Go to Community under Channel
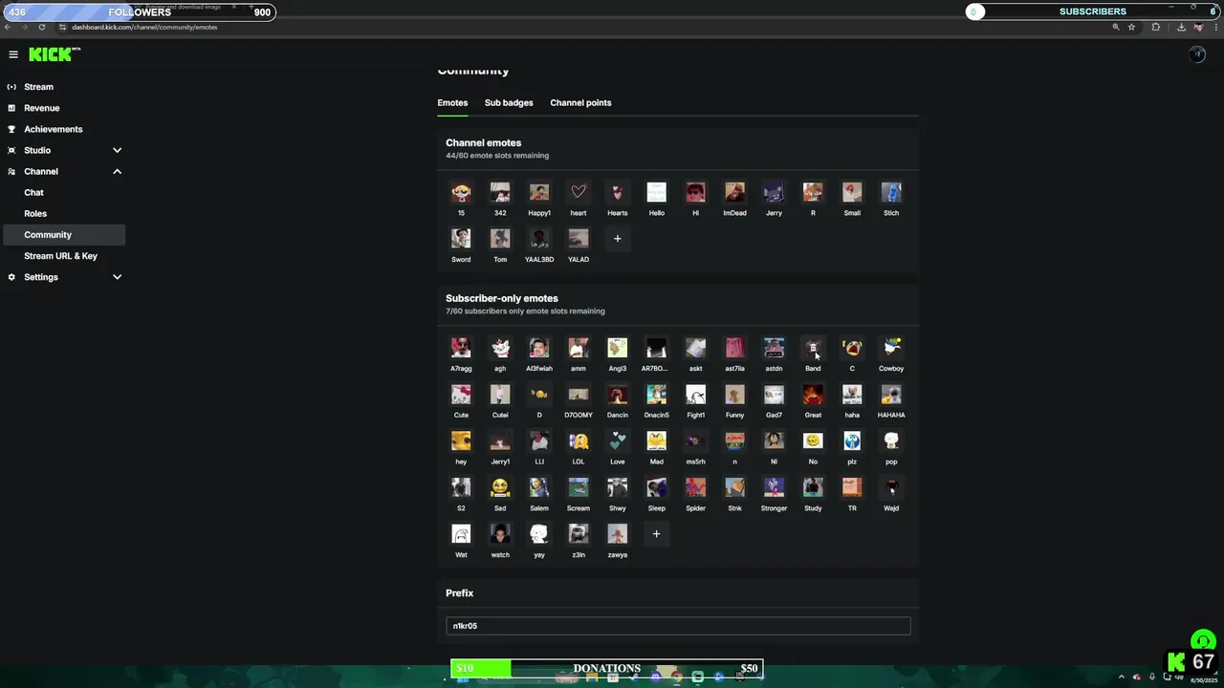This screenshot has height=688, width=1224. point(62,234)
